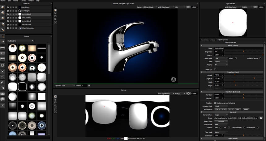Viewport: 266px width, 141px height.
Task: Click the Reset adjustments button
Action: point(246,109)
